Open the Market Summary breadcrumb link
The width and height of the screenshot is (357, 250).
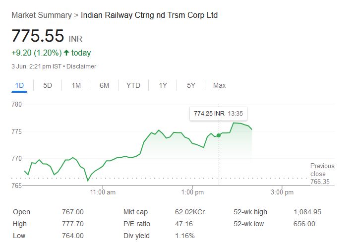tap(41, 15)
